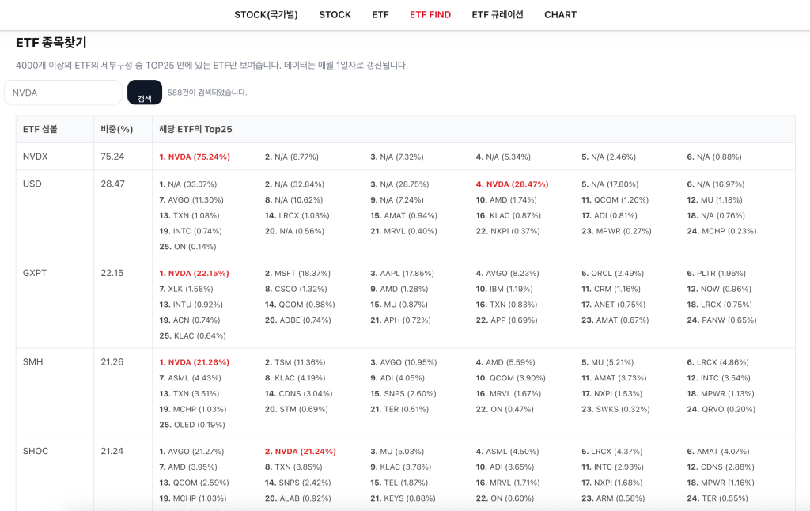This screenshot has height=511, width=810.
Task: Select NVDA (75.24%) holding in the NVDX row
Action: pyautogui.click(x=199, y=157)
